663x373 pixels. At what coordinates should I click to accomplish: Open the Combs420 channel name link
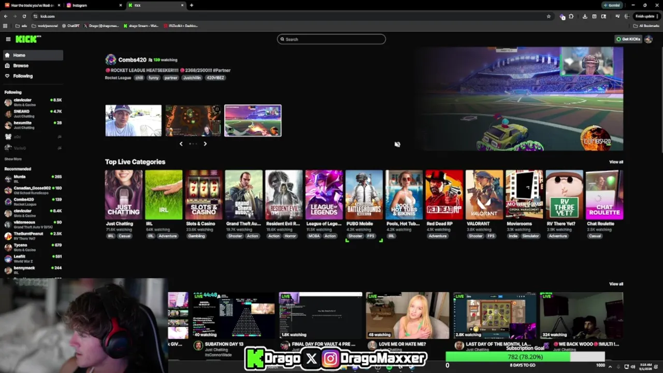[132, 60]
